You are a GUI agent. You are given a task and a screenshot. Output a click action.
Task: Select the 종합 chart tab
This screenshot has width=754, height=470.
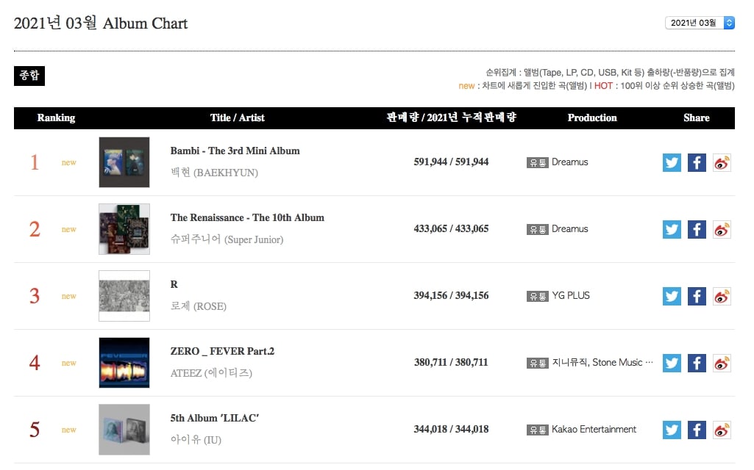tap(29, 76)
